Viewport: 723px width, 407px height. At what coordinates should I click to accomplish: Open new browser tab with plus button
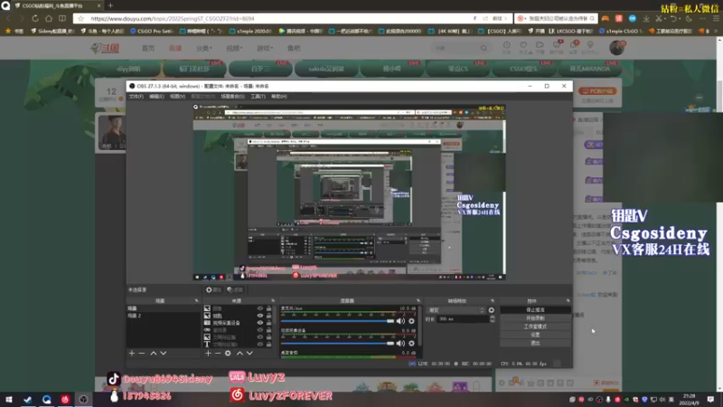[x=110, y=5]
